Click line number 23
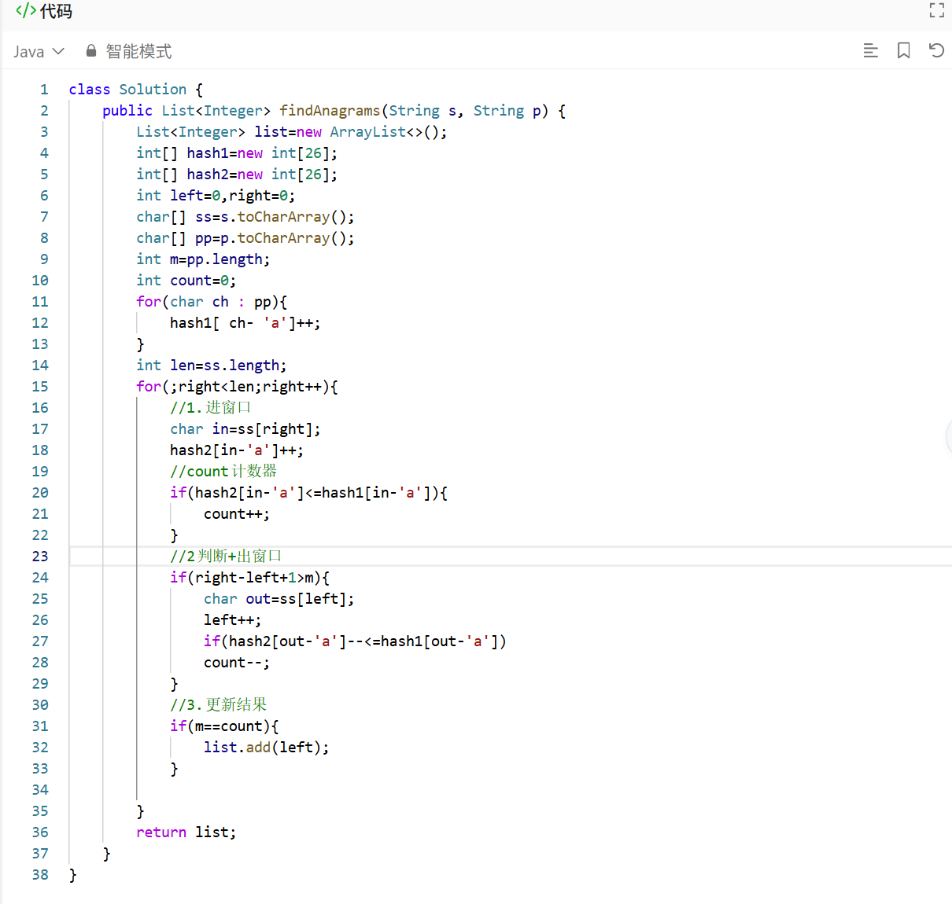Viewport: 952px width, 904px height. click(40, 557)
